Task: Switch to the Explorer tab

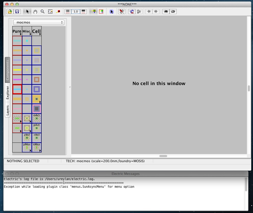Action: [x=8, y=93]
